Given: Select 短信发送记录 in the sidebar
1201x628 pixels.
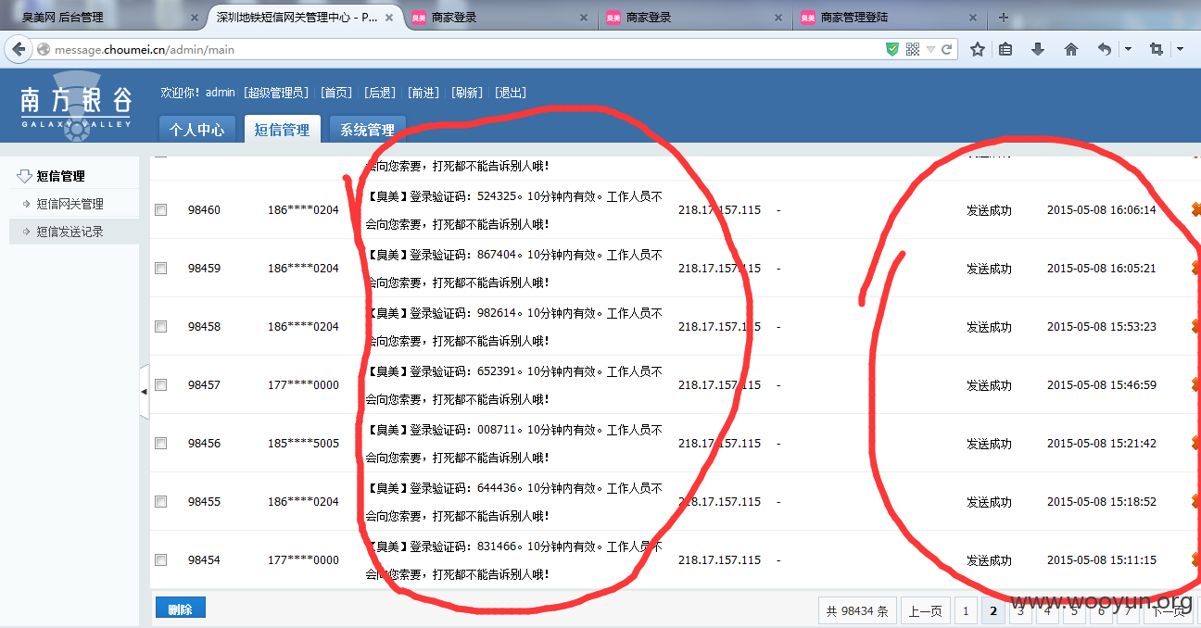Looking at the screenshot, I should [70, 232].
